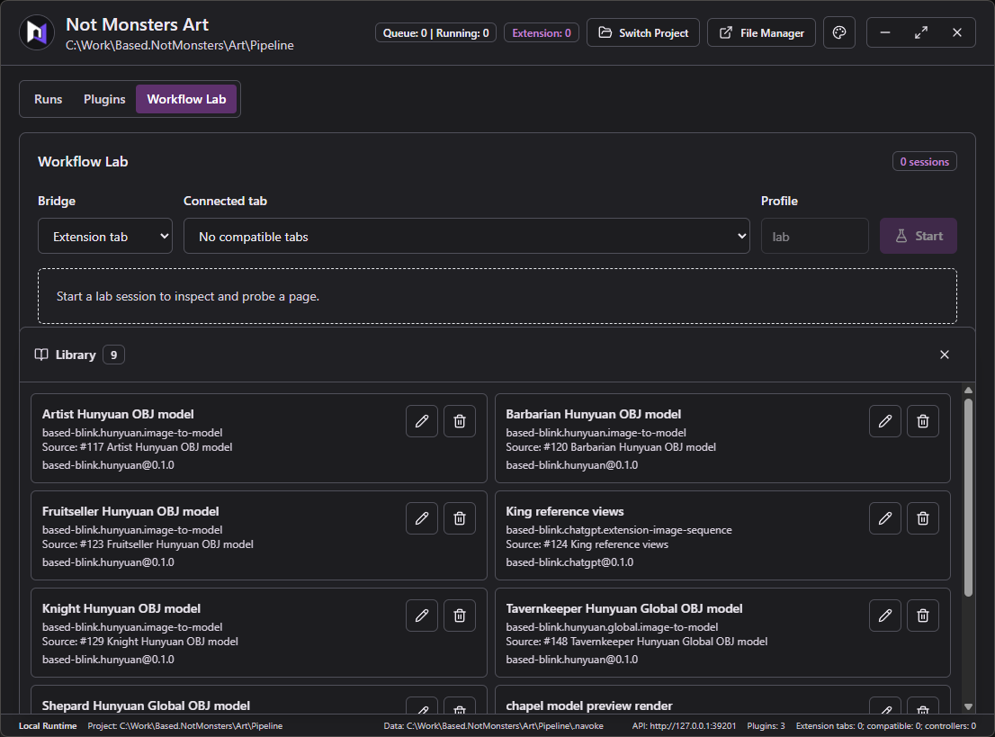Delete the King reference views entry
Image resolution: width=995 pixels, height=737 pixels.
[x=923, y=518]
